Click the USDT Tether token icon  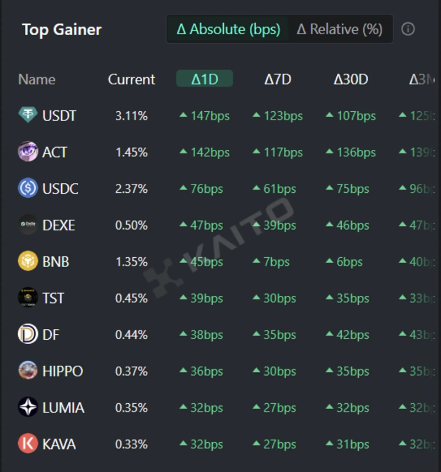(x=28, y=116)
